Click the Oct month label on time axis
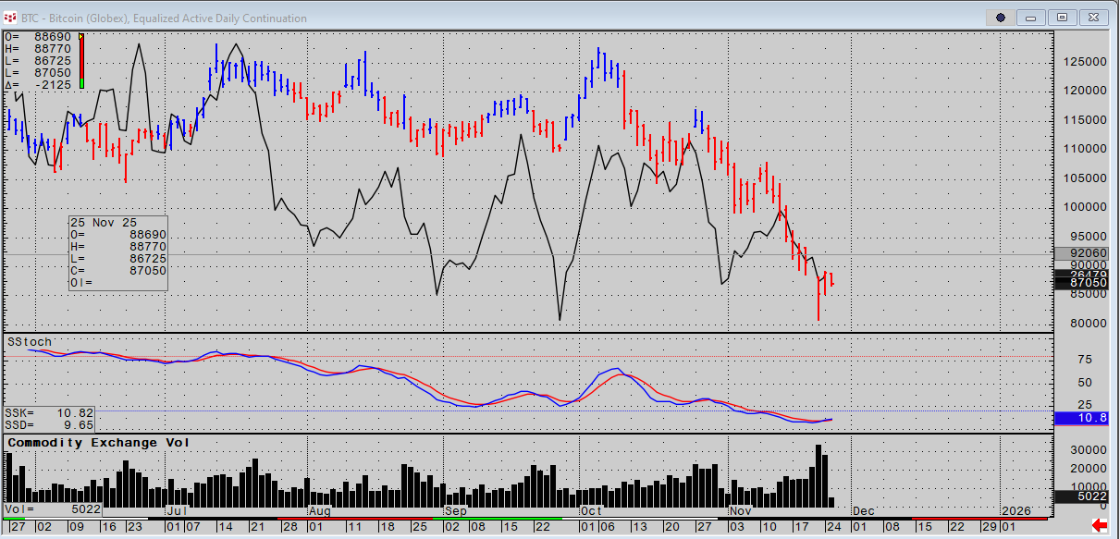 (x=591, y=510)
